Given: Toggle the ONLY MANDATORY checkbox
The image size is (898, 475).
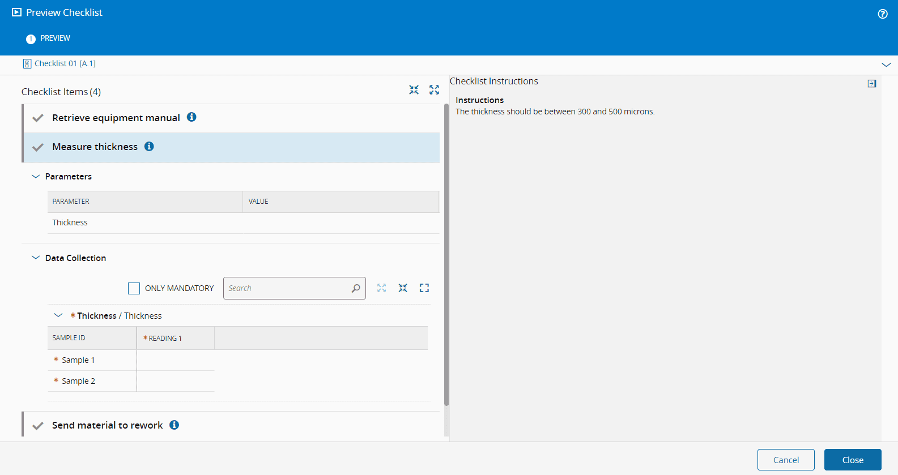Looking at the screenshot, I should tap(134, 288).
